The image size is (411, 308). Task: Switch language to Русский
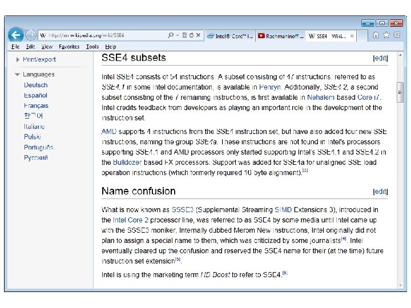point(36,157)
